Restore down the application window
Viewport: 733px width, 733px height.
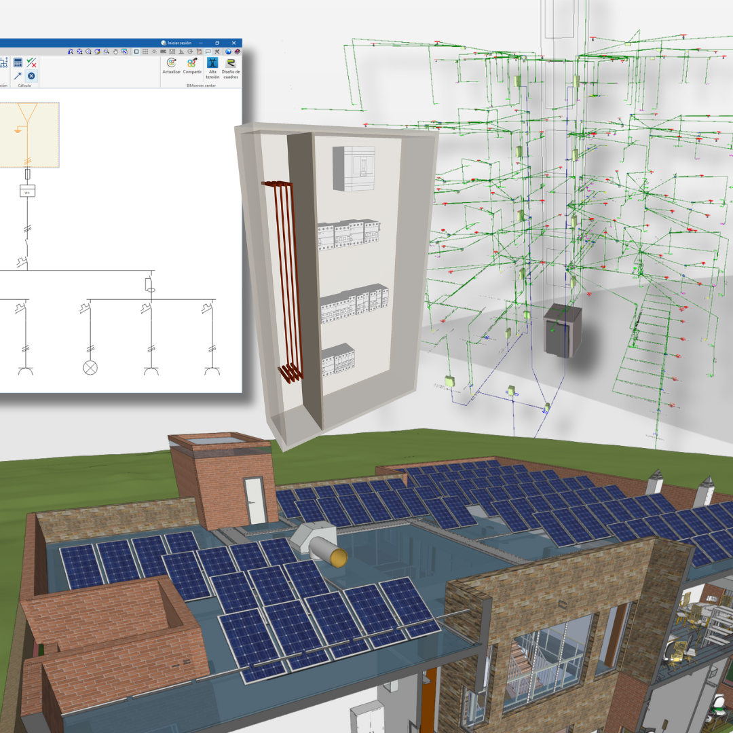[217, 43]
